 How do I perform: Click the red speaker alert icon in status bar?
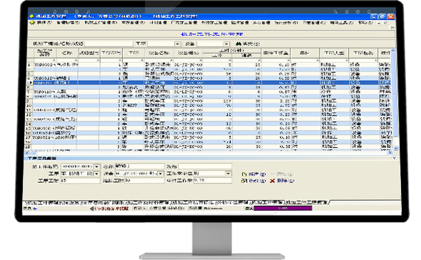pyautogui.click(x=91, y=209)
